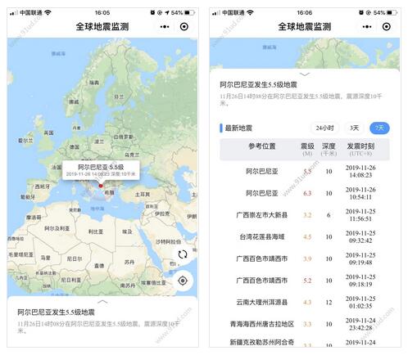Open headline 阿尔巴尼亚发生5.5级地震 in left screen
This screenshot has width=408, height=355.
coord(56,312)
